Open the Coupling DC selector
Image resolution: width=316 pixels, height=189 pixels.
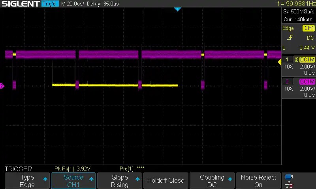[212, 181]
